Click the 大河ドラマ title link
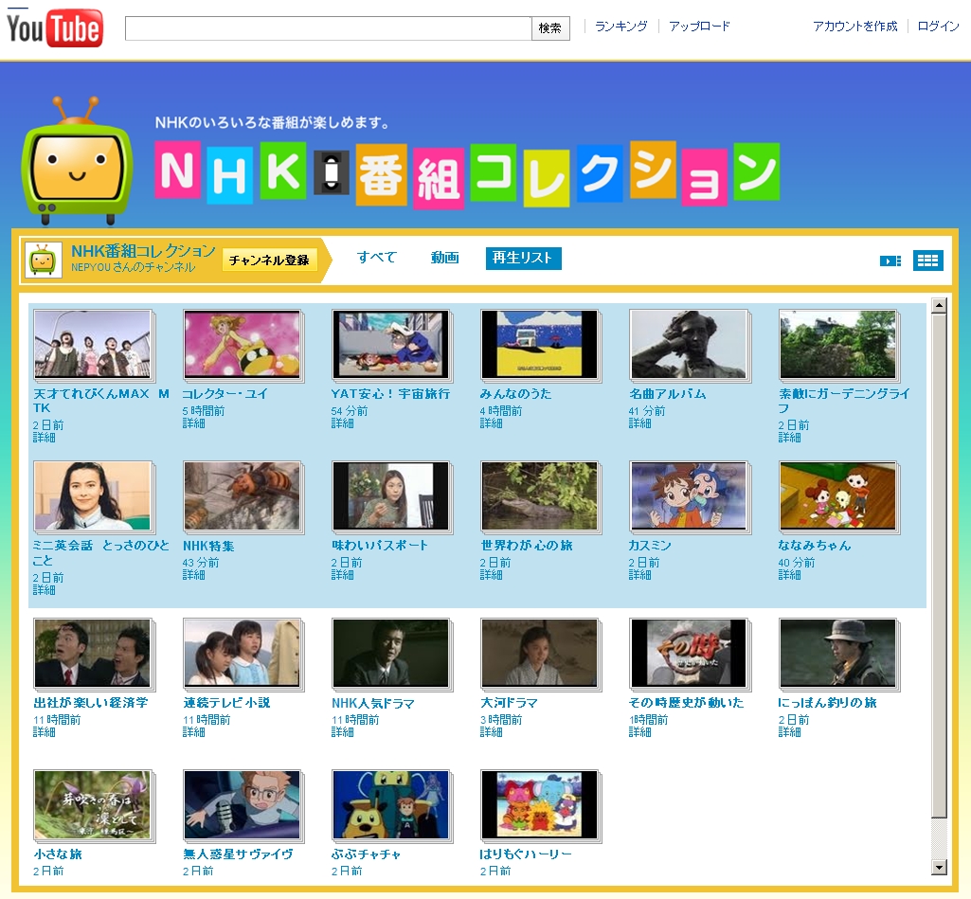 click(509, 703)
